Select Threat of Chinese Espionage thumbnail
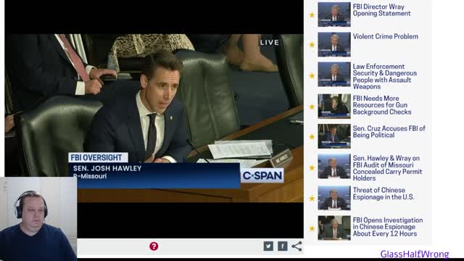The height and width of the screenshot is (261, 464). [334, 198]
